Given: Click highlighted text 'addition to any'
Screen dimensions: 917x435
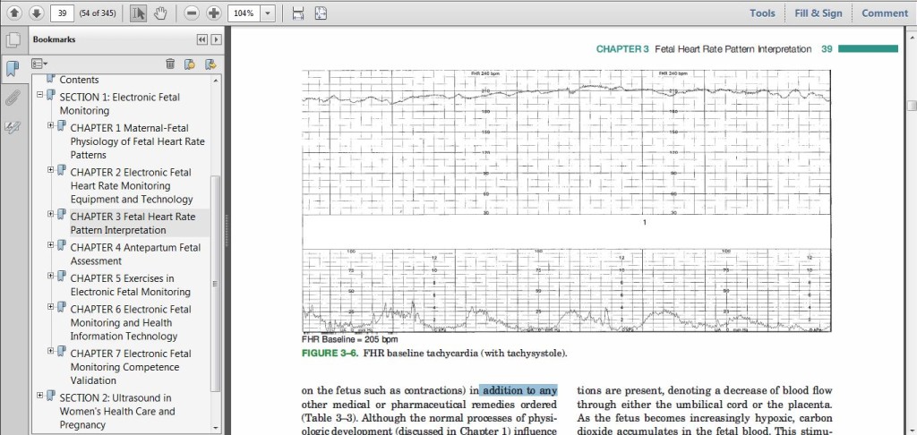Looking at the screenshot, I should [x=520, y=390].
